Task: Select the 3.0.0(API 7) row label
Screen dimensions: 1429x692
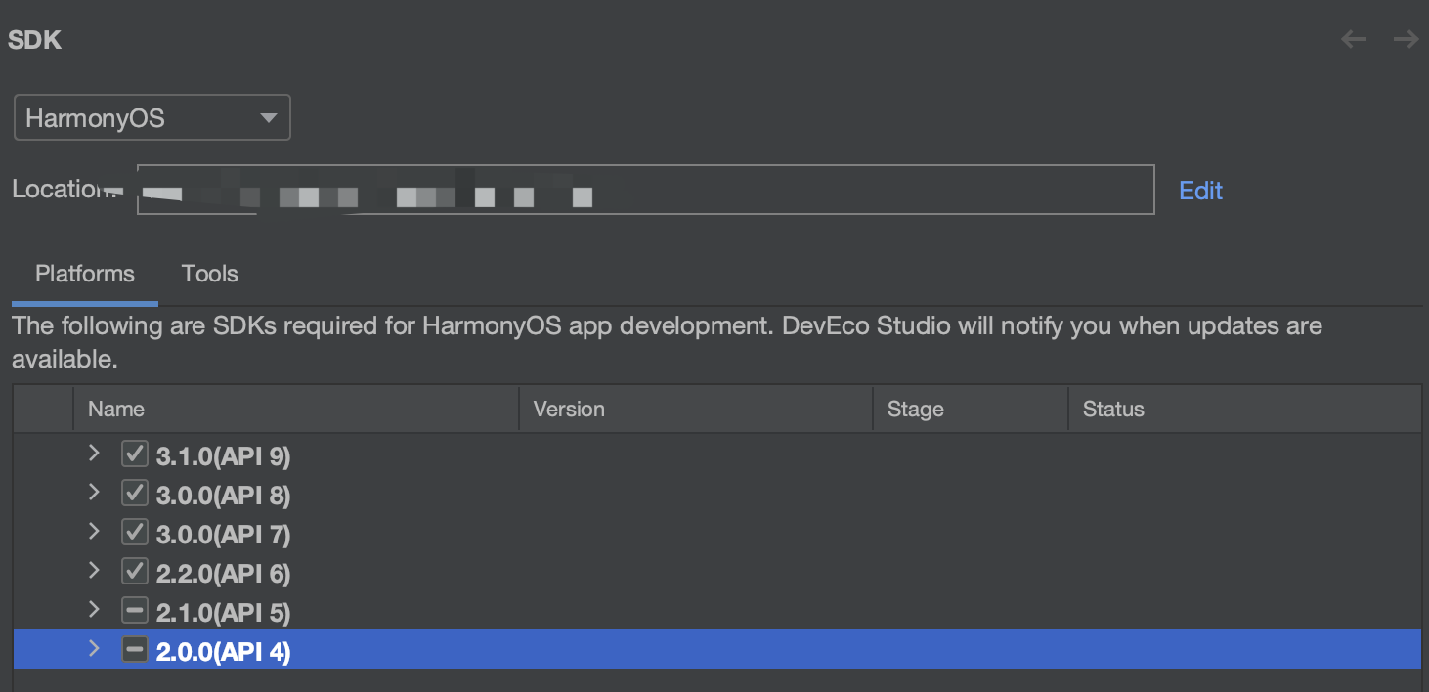Action: pos(224,535)
